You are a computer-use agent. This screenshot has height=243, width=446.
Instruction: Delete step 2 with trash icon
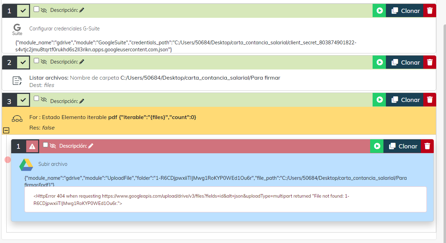tap(430, 62)
